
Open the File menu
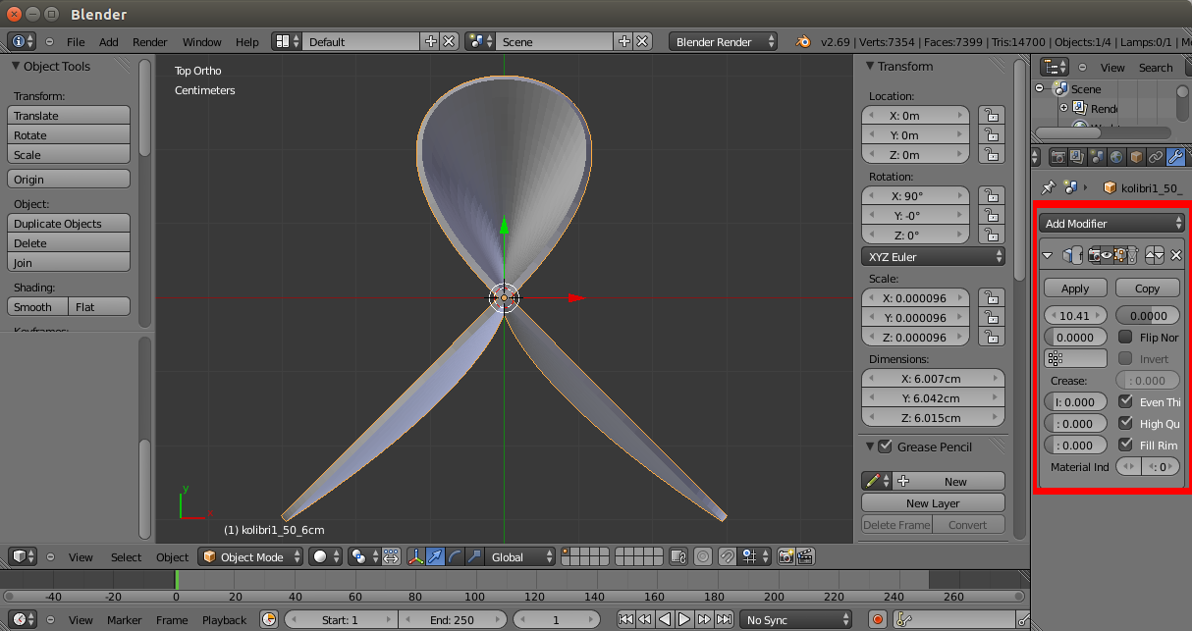click(x=76, y=42)
